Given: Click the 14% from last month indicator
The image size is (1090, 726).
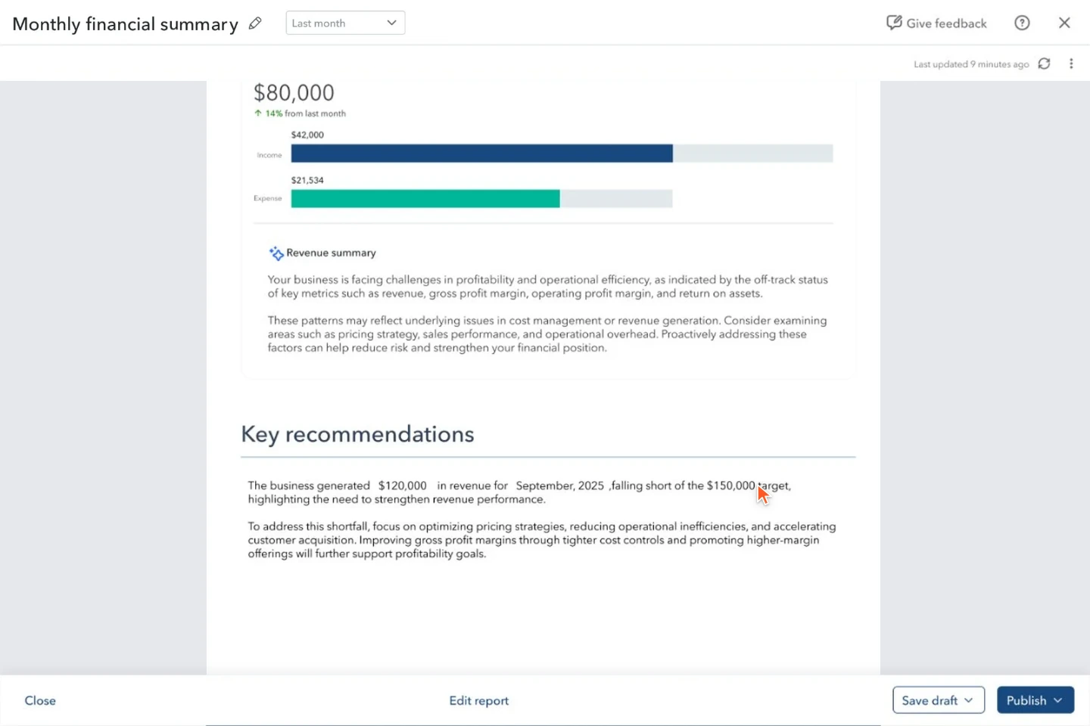Looking at the screenshot, I should coord(300,113).
